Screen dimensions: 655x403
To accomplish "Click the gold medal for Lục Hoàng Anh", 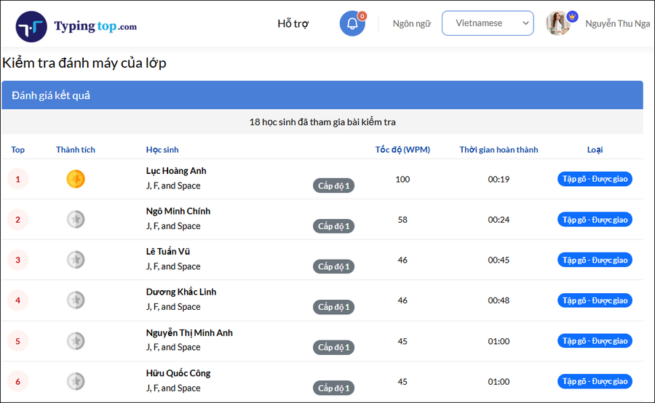I will (x=76, y=179).
